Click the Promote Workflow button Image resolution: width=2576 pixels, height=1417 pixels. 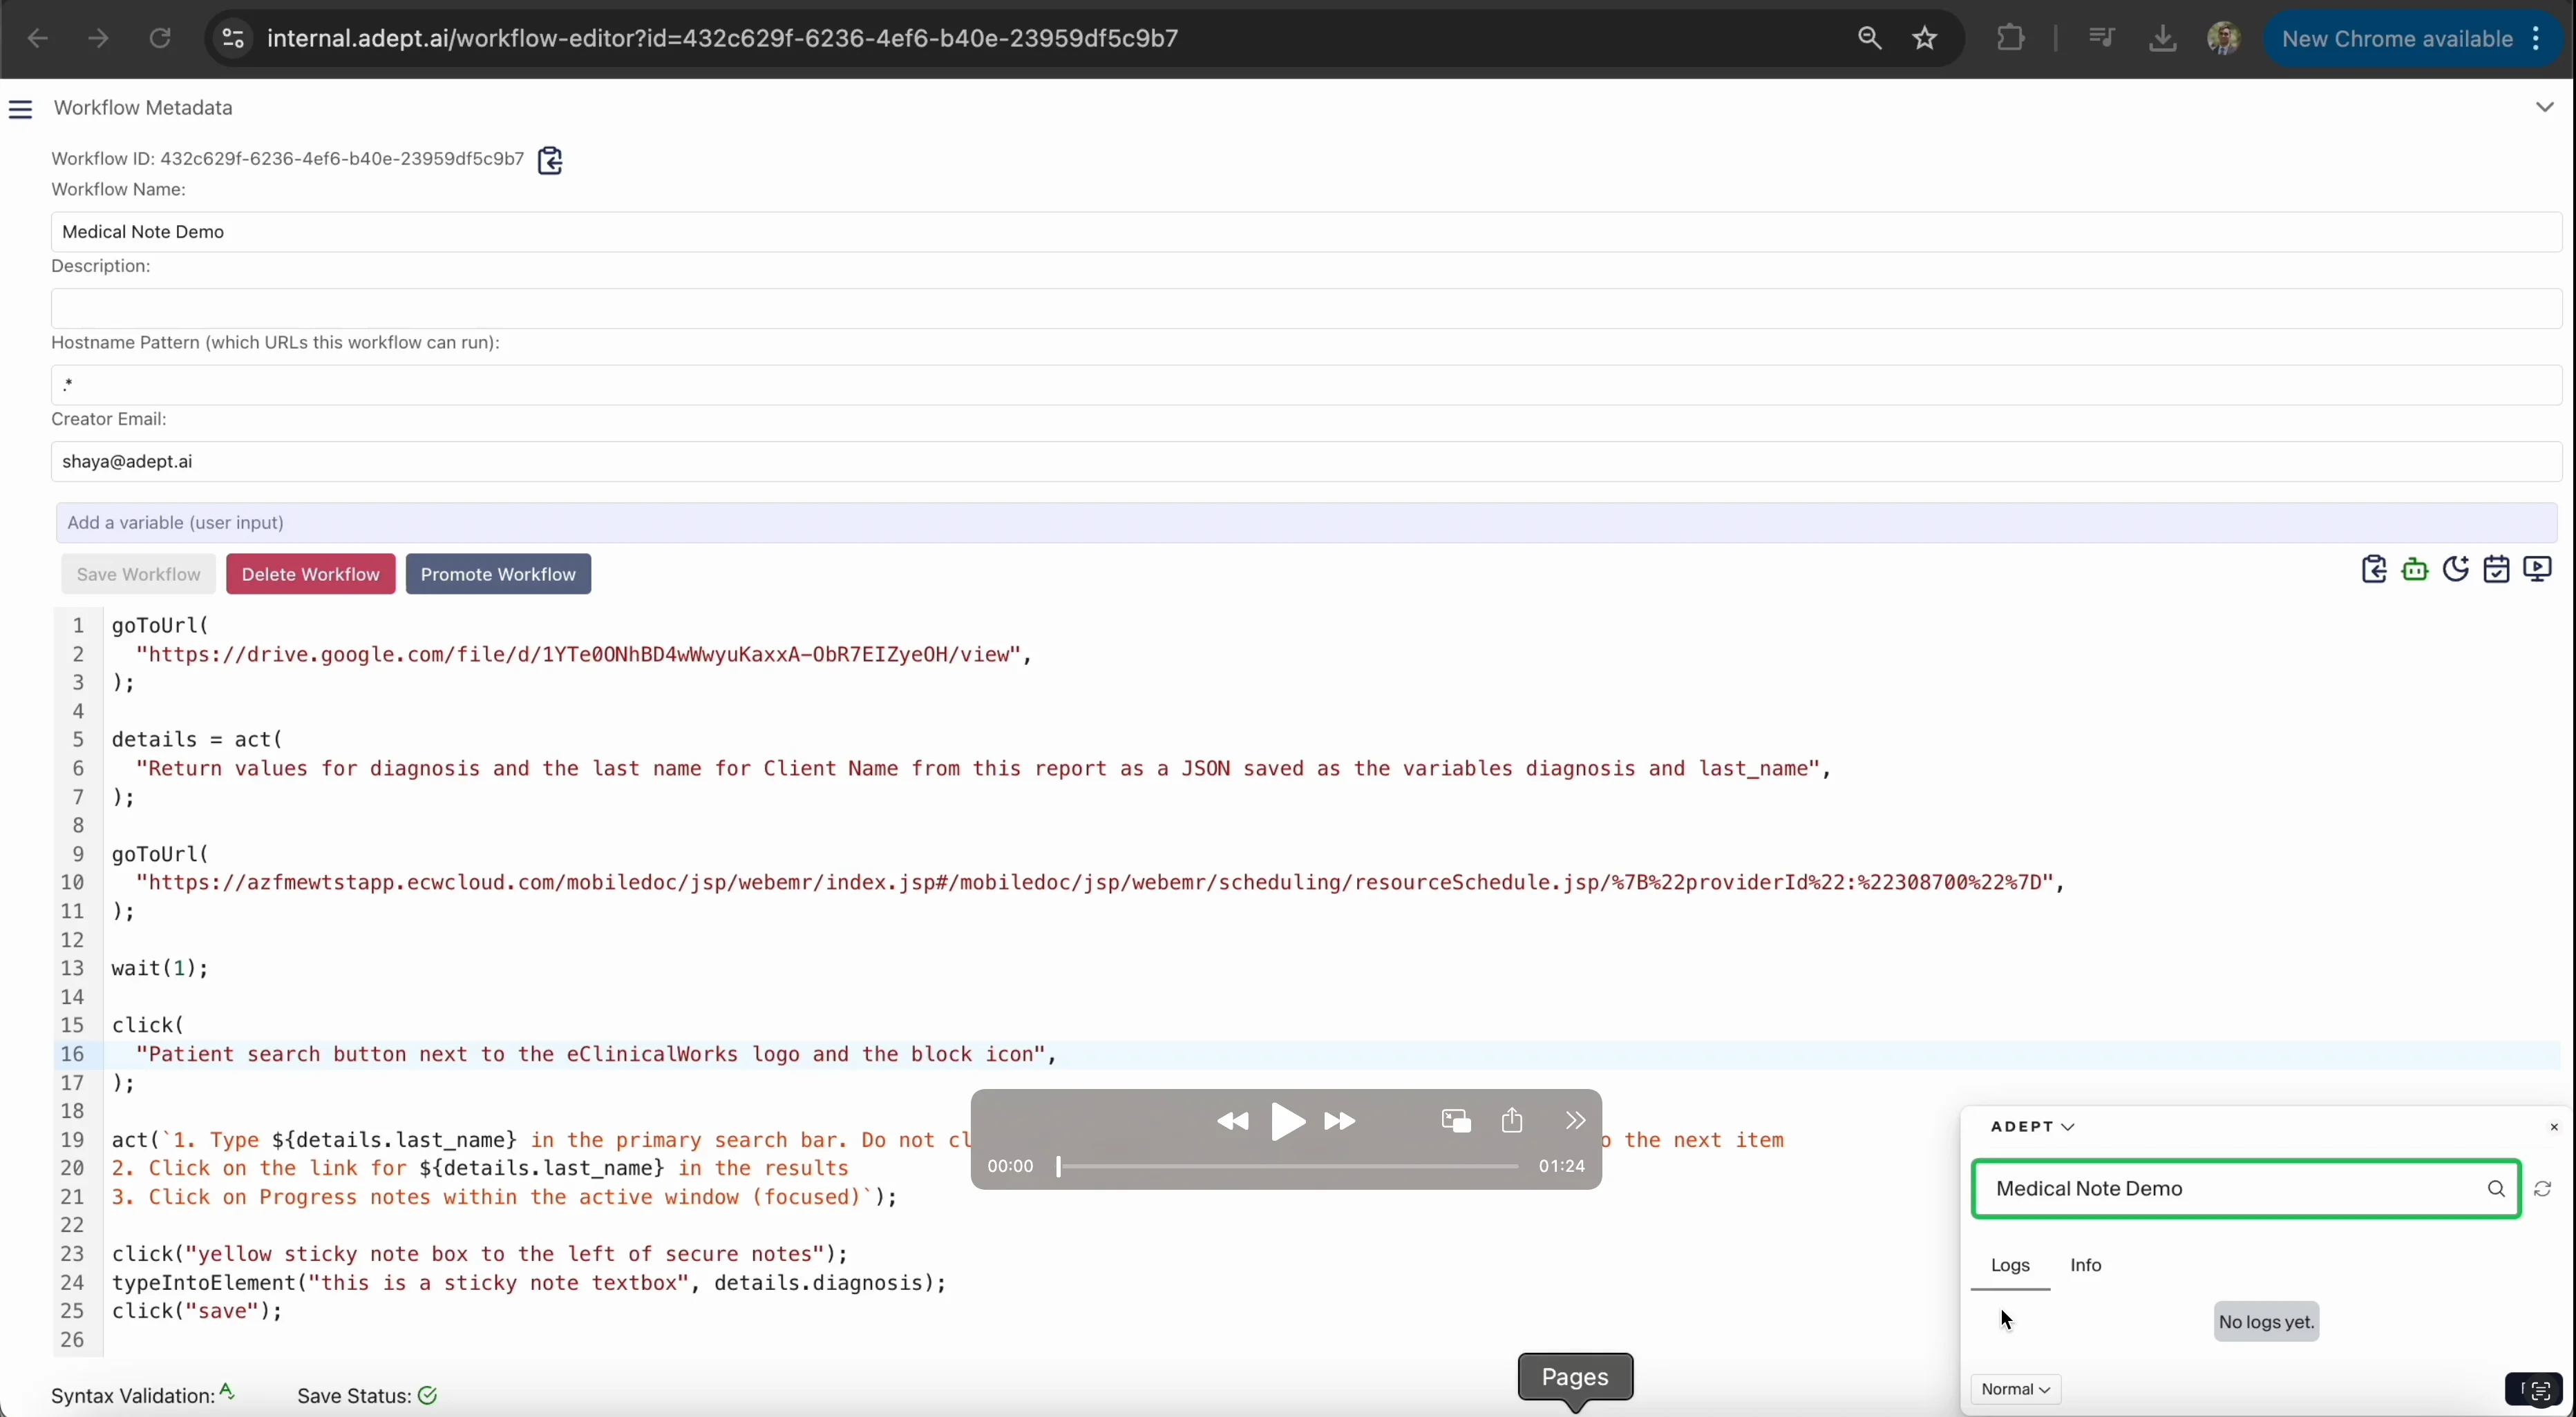pos(498,575)
